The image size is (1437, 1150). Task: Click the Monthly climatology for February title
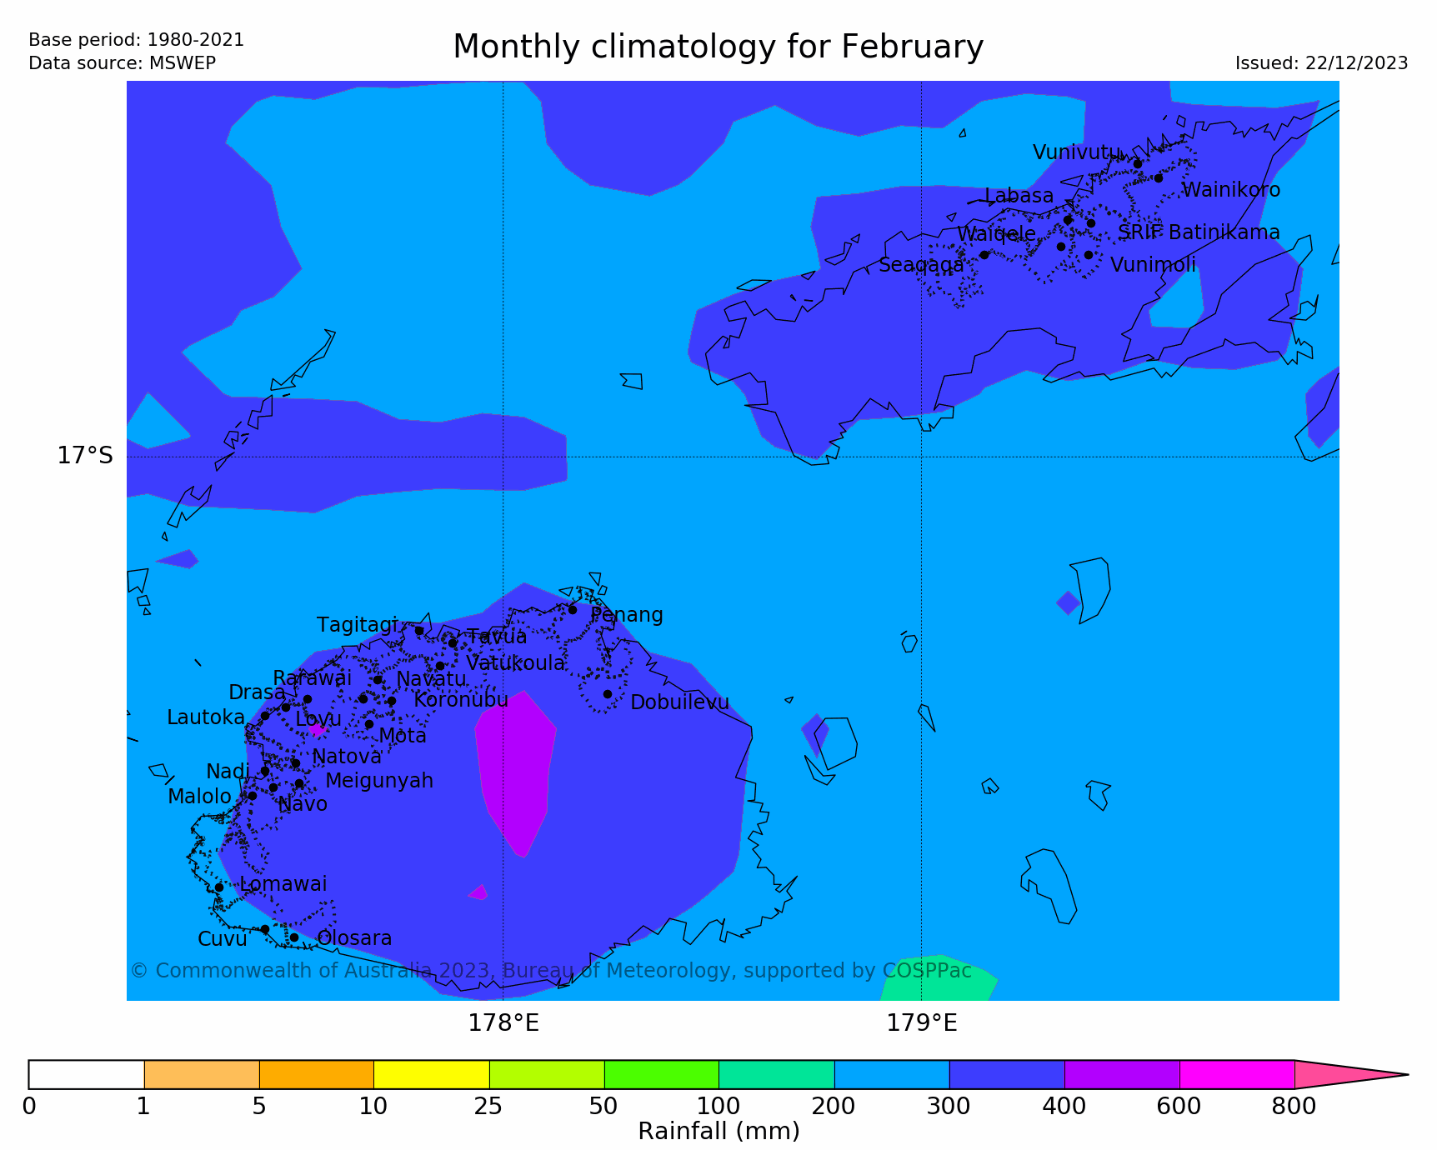click(x=718, y=47)
